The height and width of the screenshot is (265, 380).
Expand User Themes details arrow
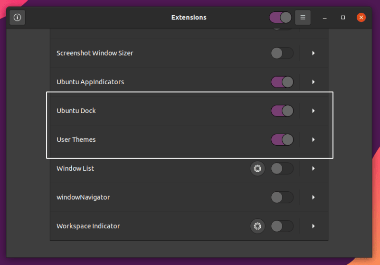[x=313, y=139]
